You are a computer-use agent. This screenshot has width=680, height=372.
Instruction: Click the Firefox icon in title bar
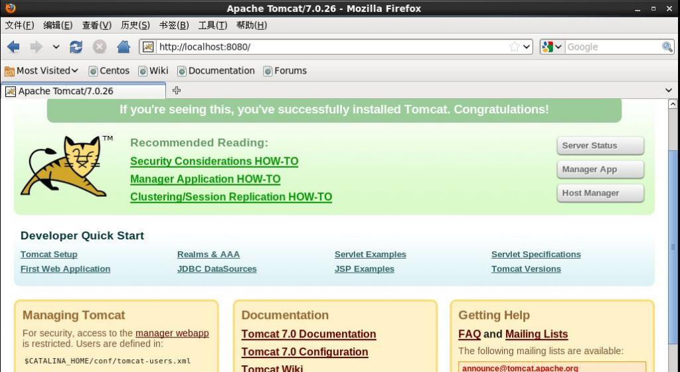point(10,8)
